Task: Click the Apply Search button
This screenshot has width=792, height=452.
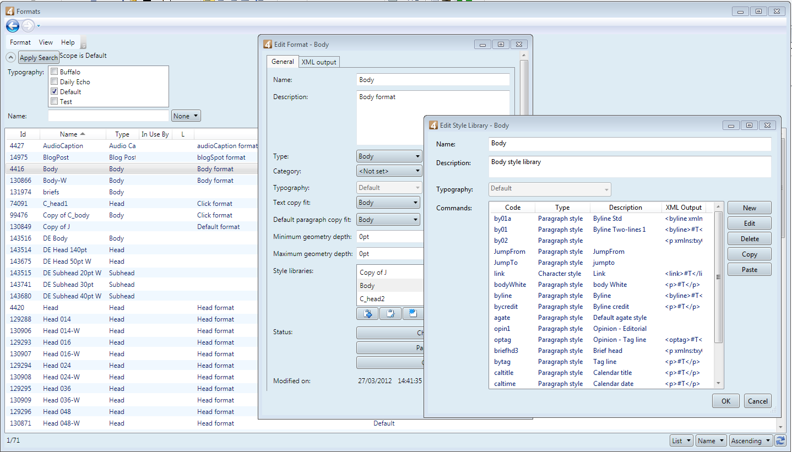Action: click(39, 58)
